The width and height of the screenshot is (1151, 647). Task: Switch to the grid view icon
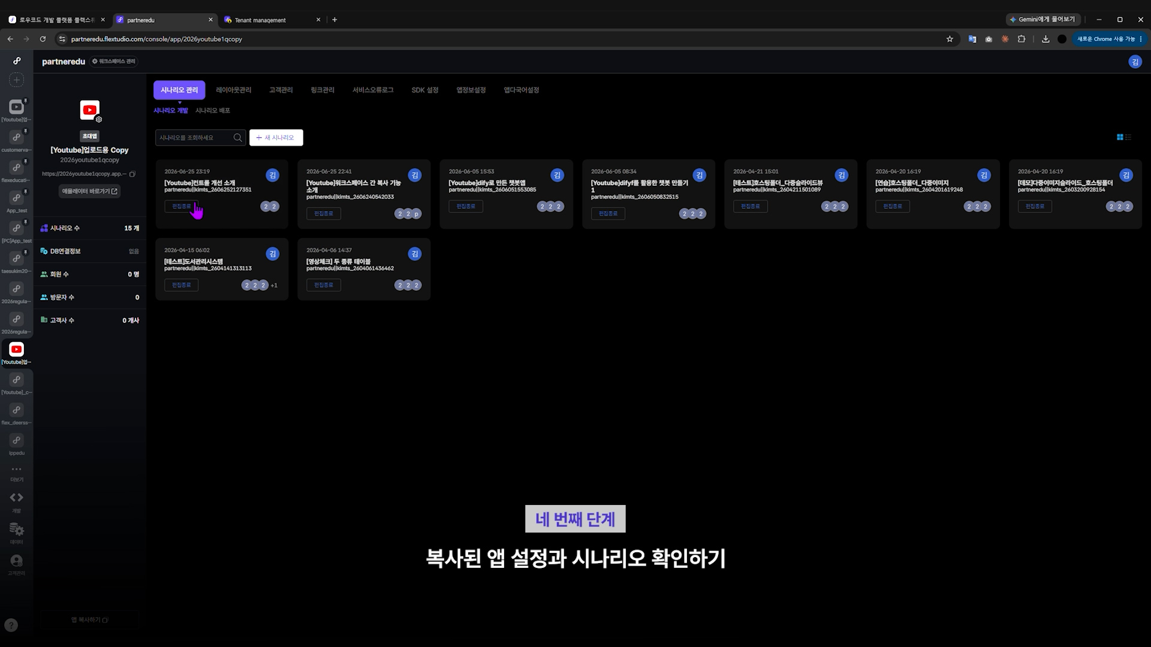tap(1120, 137)
